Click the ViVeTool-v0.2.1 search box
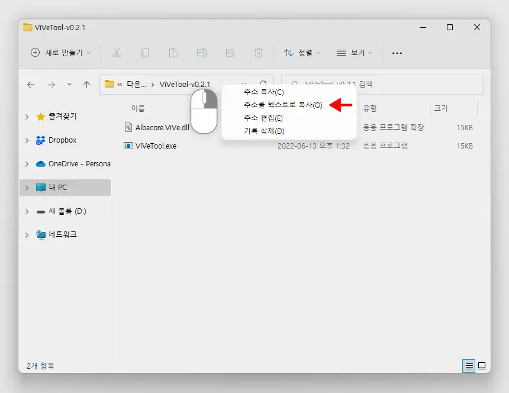The image size is (509, 393). (x=382, y=85)
